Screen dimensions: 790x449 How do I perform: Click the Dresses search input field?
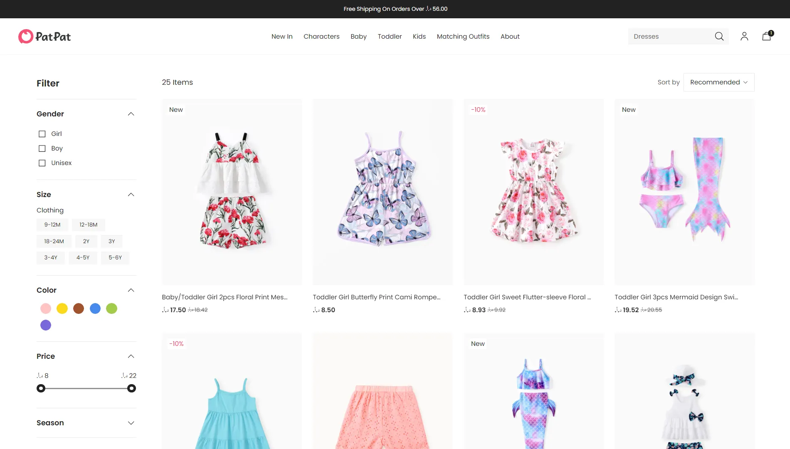coord(670,37)
